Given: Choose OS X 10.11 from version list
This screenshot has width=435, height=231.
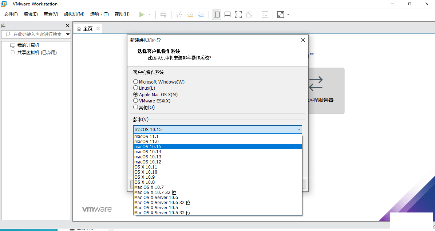Looking at the screenshot, I should coord(218,167).
